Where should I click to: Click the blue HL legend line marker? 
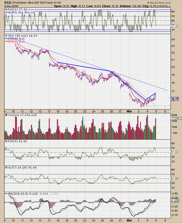coord(6,12)
